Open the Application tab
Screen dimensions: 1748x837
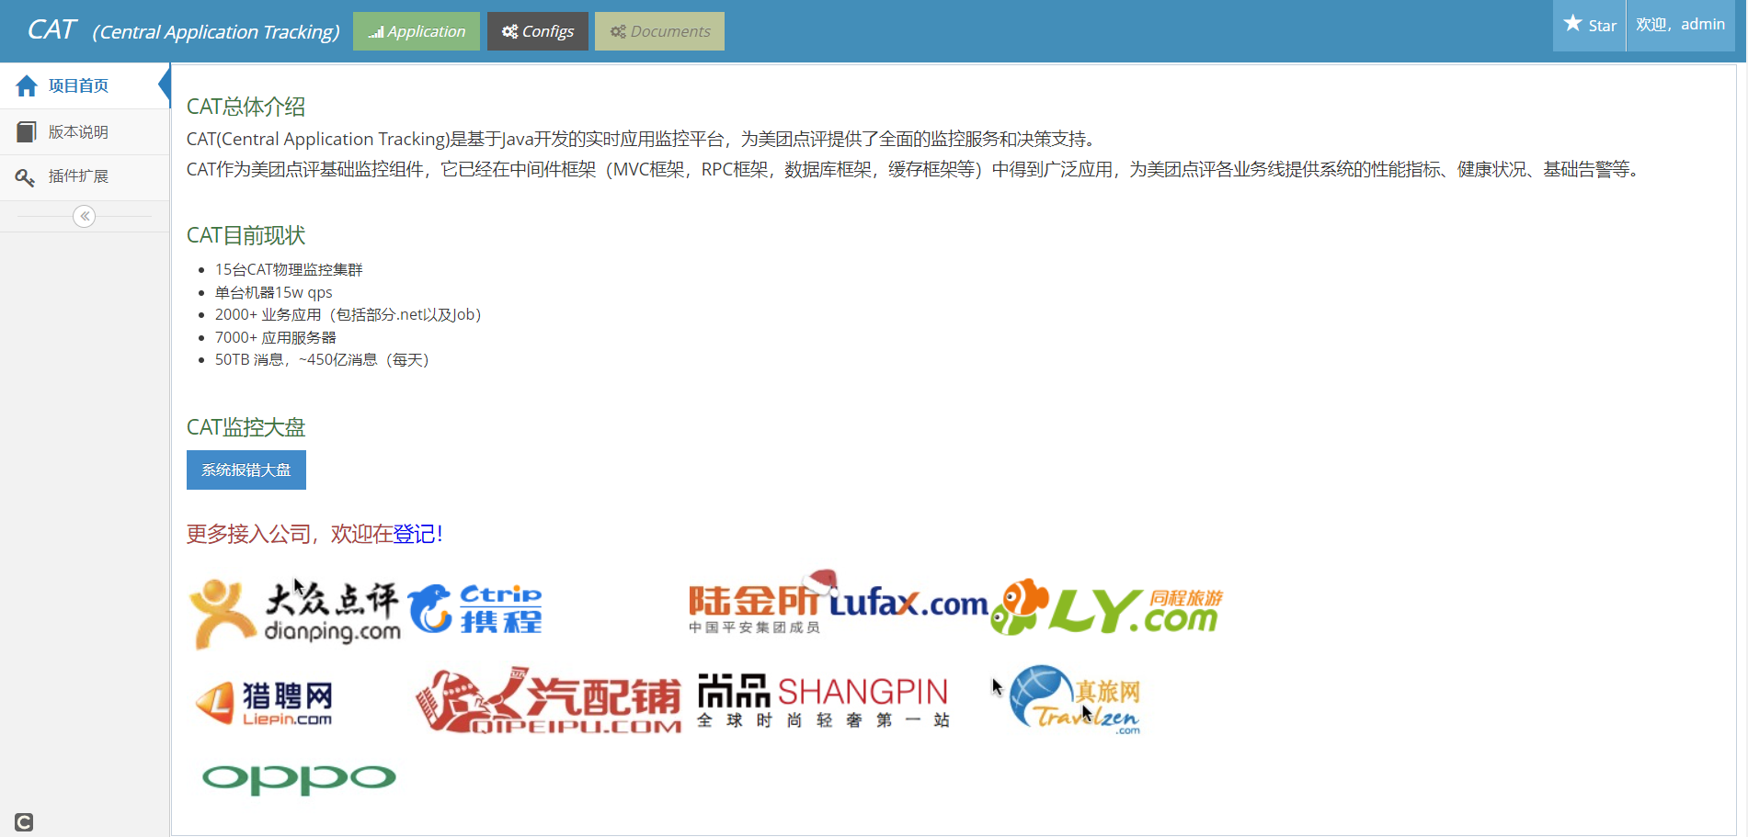417,31
